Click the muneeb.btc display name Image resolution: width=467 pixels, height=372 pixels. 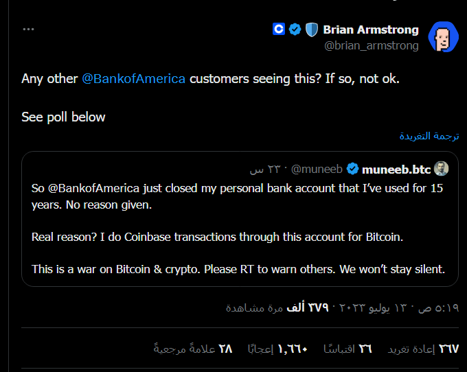[396, 170]
